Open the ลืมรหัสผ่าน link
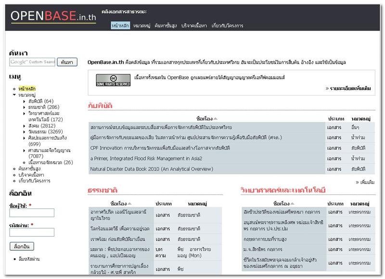The width and height of the screenshot is (385, 279). 29,259
